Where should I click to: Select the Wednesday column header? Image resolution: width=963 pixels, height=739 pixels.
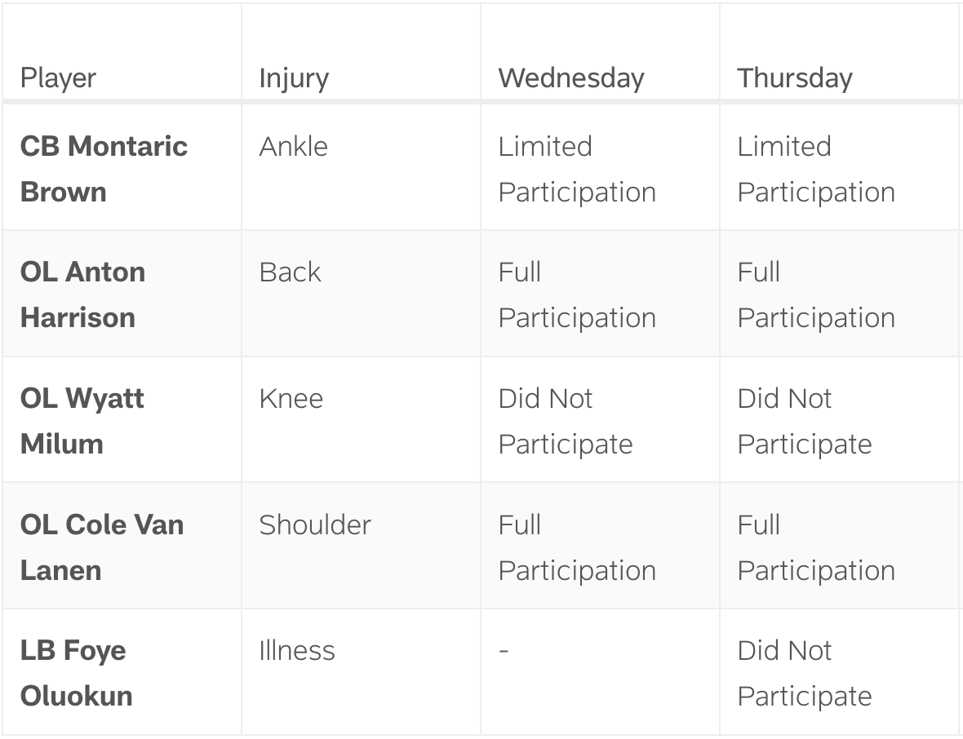(571, 78)
